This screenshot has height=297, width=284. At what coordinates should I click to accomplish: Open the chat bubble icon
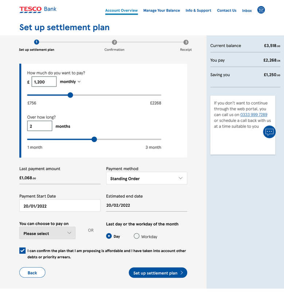269,132
